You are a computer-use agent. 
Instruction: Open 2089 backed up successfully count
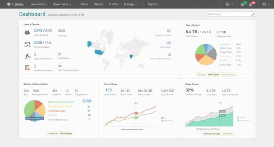click(x=86, y=101)
